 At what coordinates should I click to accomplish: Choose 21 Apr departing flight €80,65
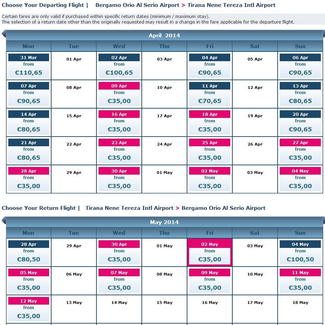[x=29, y=151]
